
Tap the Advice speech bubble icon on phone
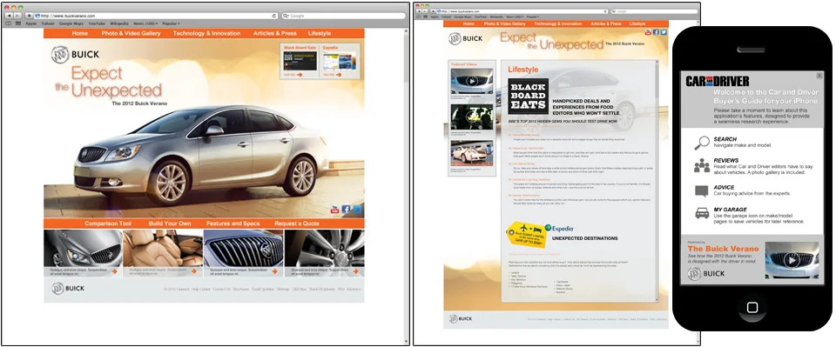click(x=702, y=191)
